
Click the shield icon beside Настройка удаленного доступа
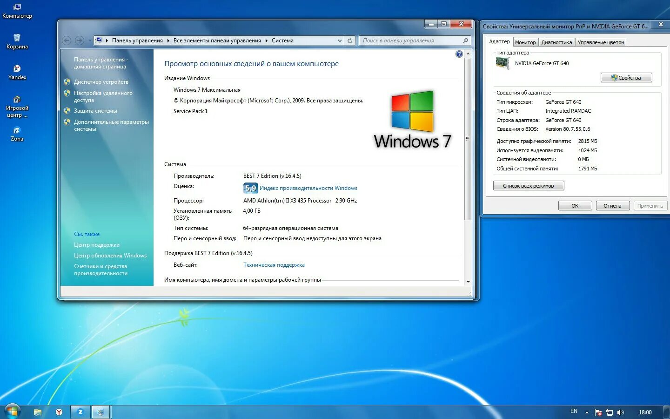pyautogui.click(x=67, y=93)
